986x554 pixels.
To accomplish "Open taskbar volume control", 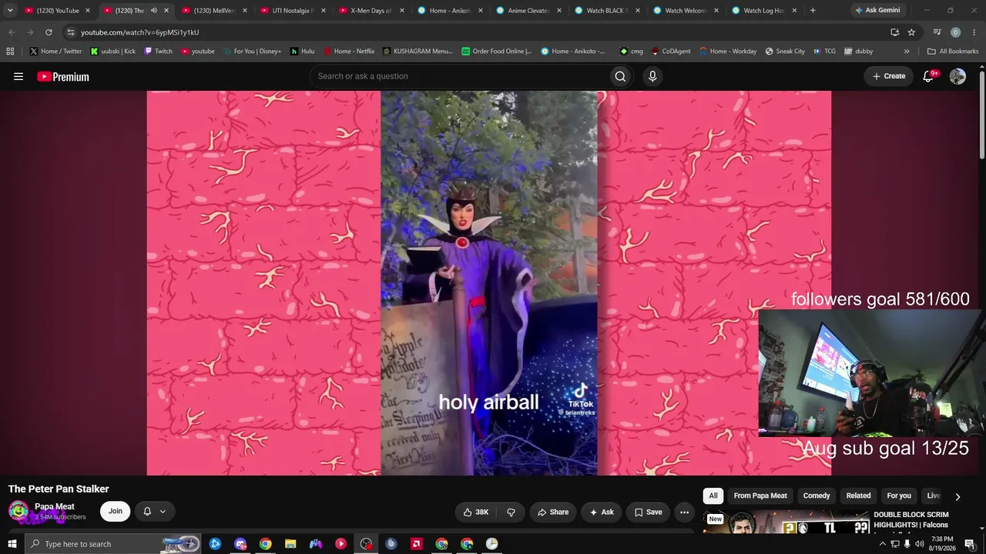I will point(919,544).
